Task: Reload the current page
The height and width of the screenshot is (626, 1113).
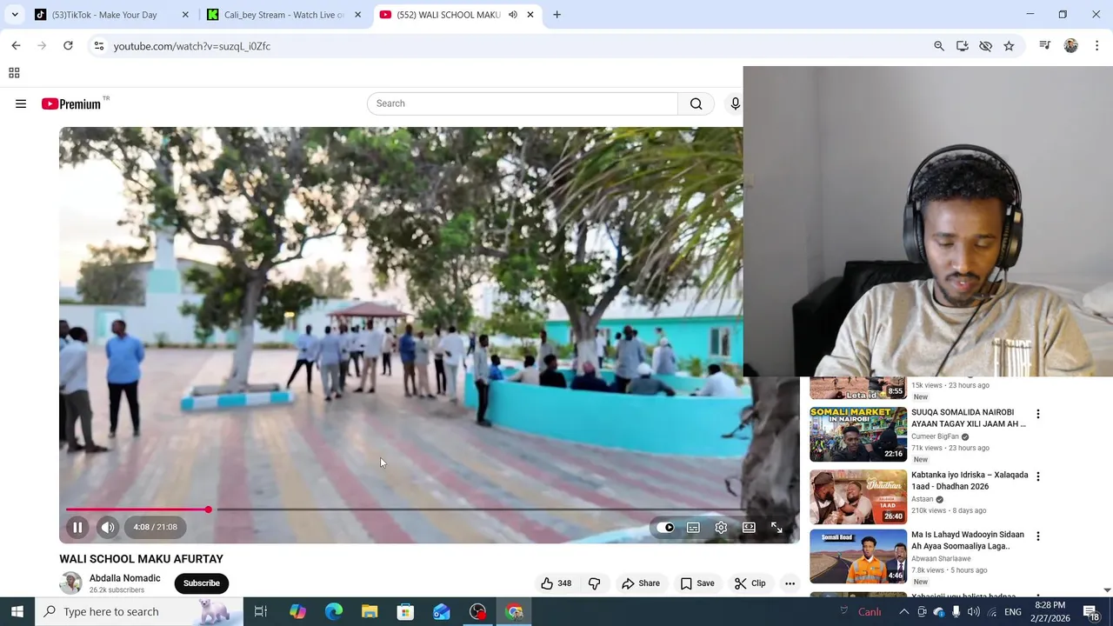Action: (68, 46)
